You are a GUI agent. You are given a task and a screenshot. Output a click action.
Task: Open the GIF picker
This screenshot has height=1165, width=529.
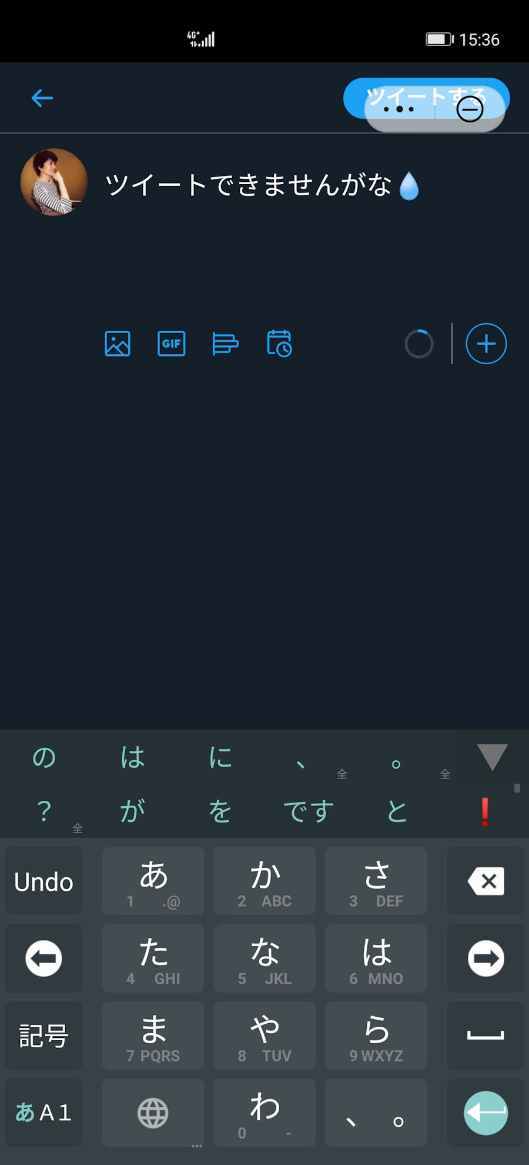pyautogui.click(x=172, y=344)
